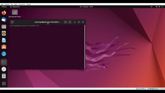Launch Rhythmbox music player from dock
The height and width of the screenshot is (93, 165).
pyautogui.click(x=4, y=33)
